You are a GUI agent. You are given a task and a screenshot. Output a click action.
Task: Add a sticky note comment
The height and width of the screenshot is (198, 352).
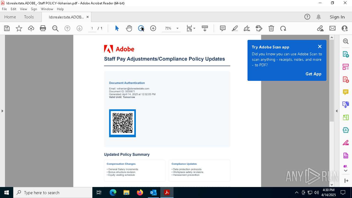click(223, 28)
